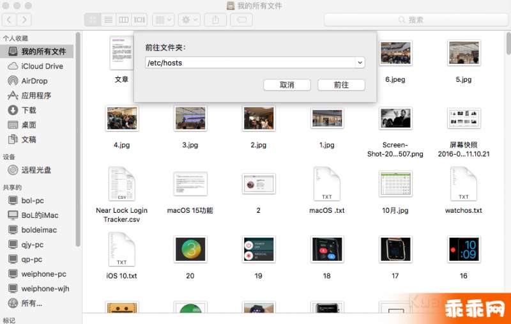Switch to column view
511x324 pixels.
(x=123, y=20)
